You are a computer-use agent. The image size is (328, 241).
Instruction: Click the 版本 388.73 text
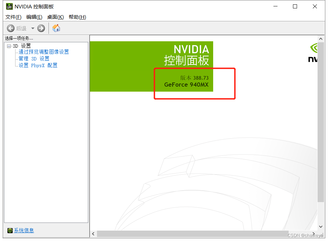pos(194,78)
